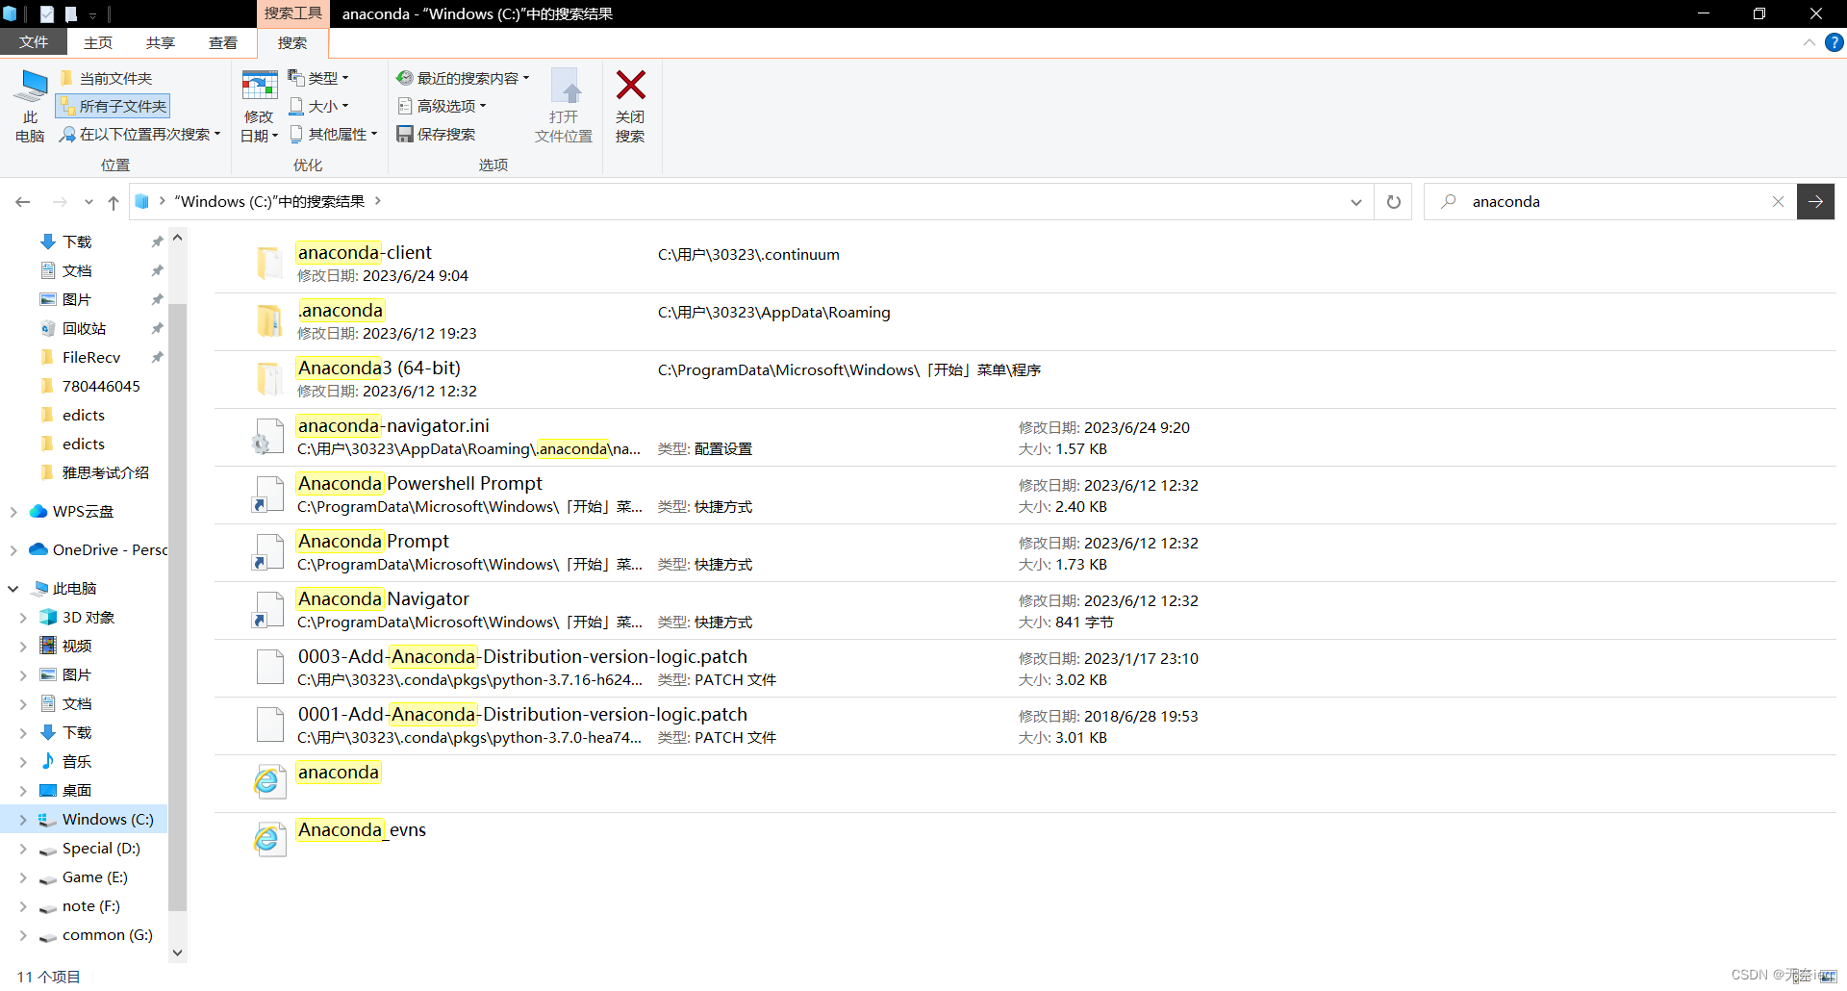This screenshot has width=1847, height=991.
Task: Click 搜索工具 contextual tab header
Action: point(293,13)
